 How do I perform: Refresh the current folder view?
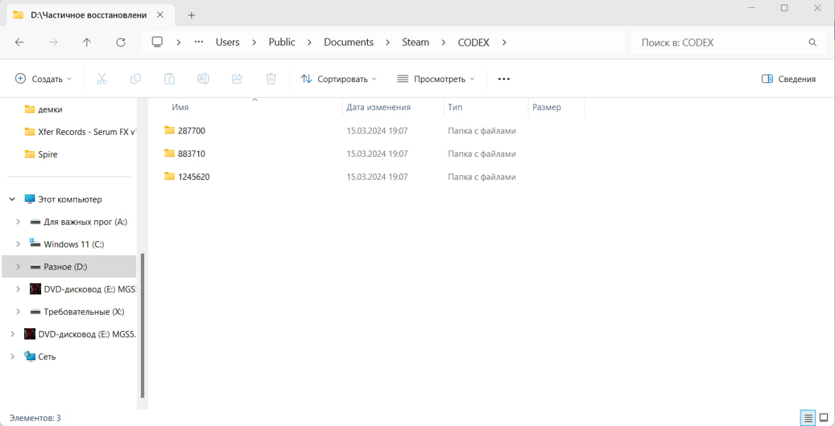tap(121, 42)
